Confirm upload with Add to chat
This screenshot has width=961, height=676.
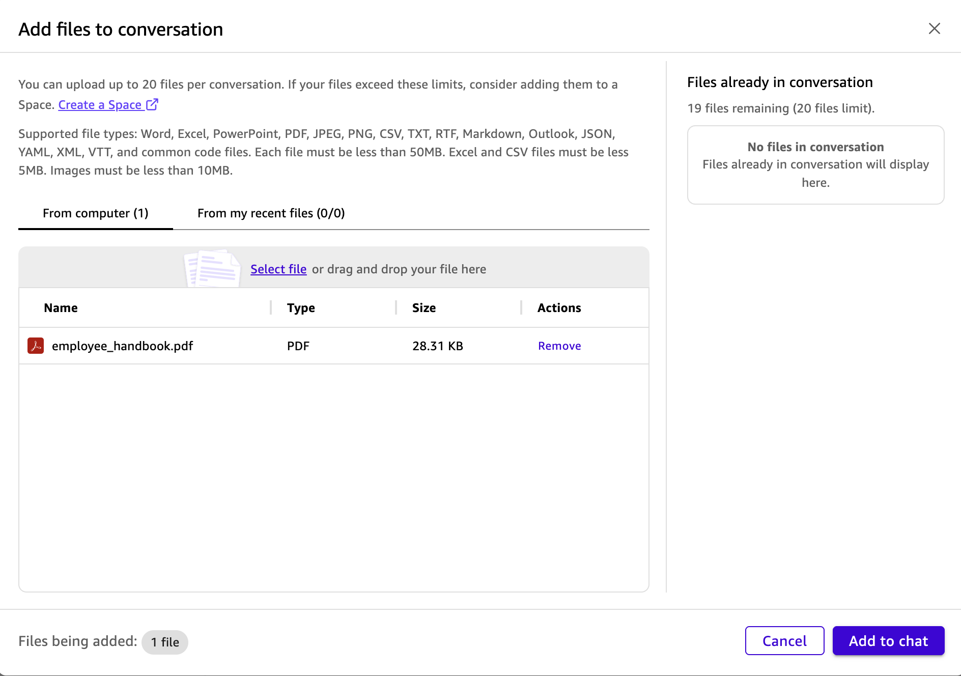[888, 641]
